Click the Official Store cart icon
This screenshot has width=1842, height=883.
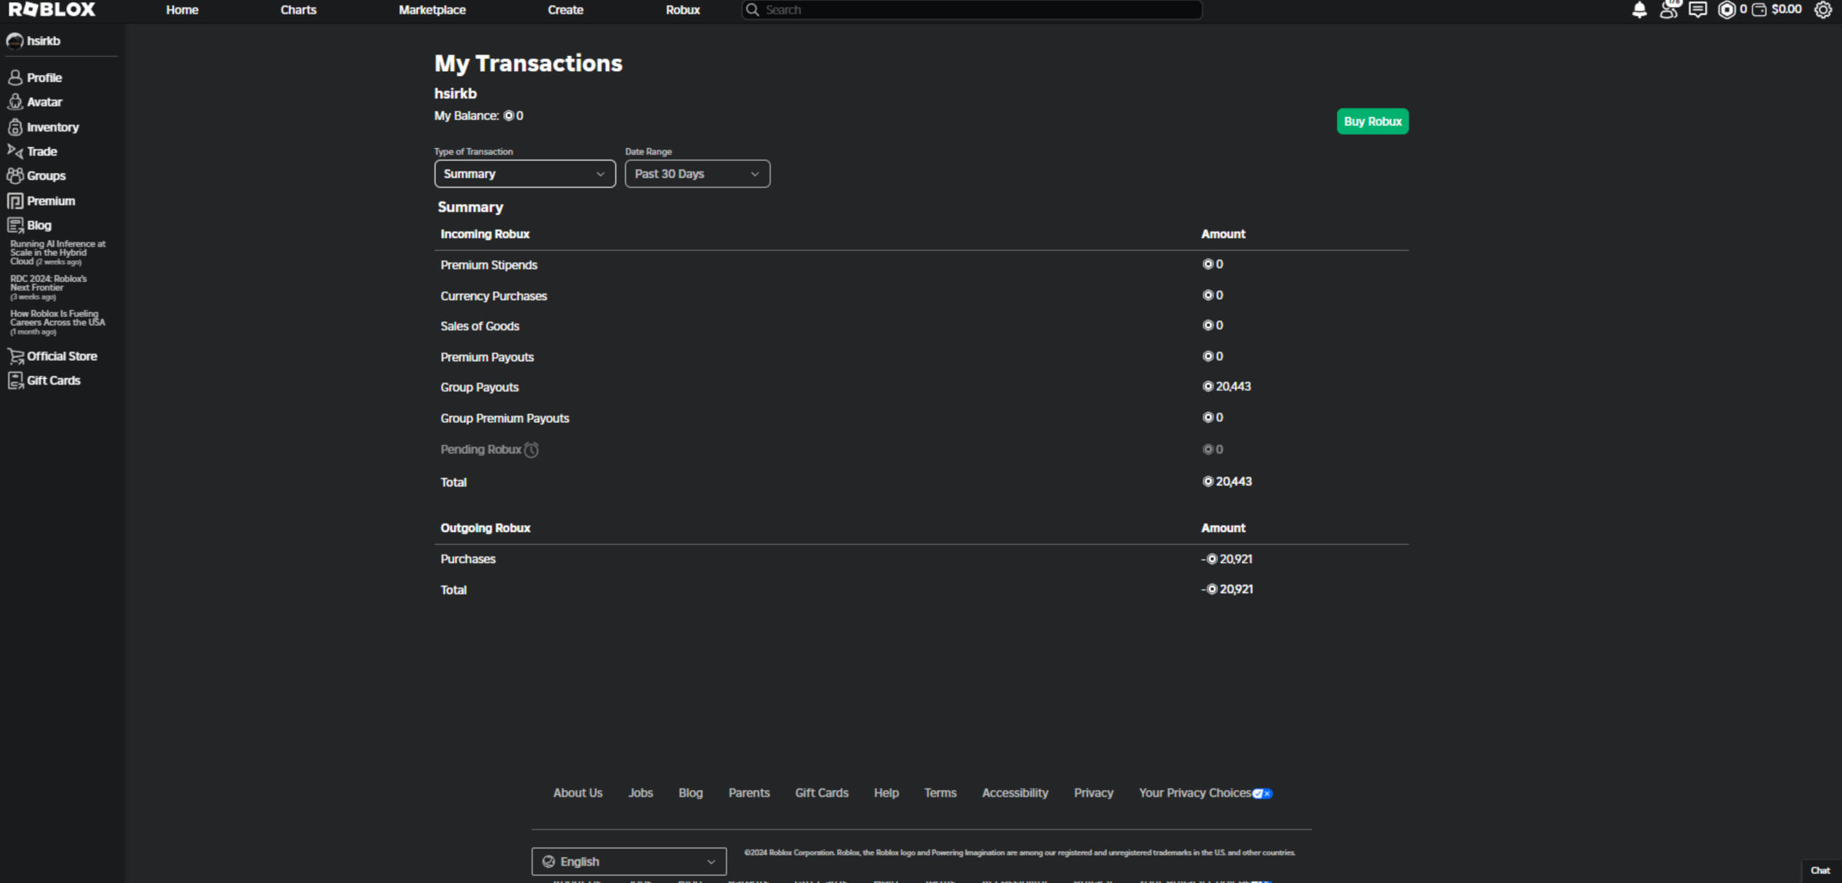pyautogui.click(x=15, y=356)
